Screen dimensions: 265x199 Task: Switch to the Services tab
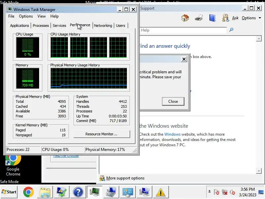(x=59, y=26)
